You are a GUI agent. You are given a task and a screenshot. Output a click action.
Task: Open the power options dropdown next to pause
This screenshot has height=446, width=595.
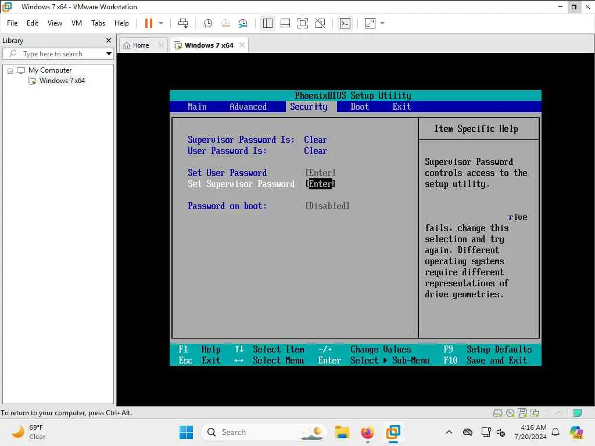click(x=161, y=23)
